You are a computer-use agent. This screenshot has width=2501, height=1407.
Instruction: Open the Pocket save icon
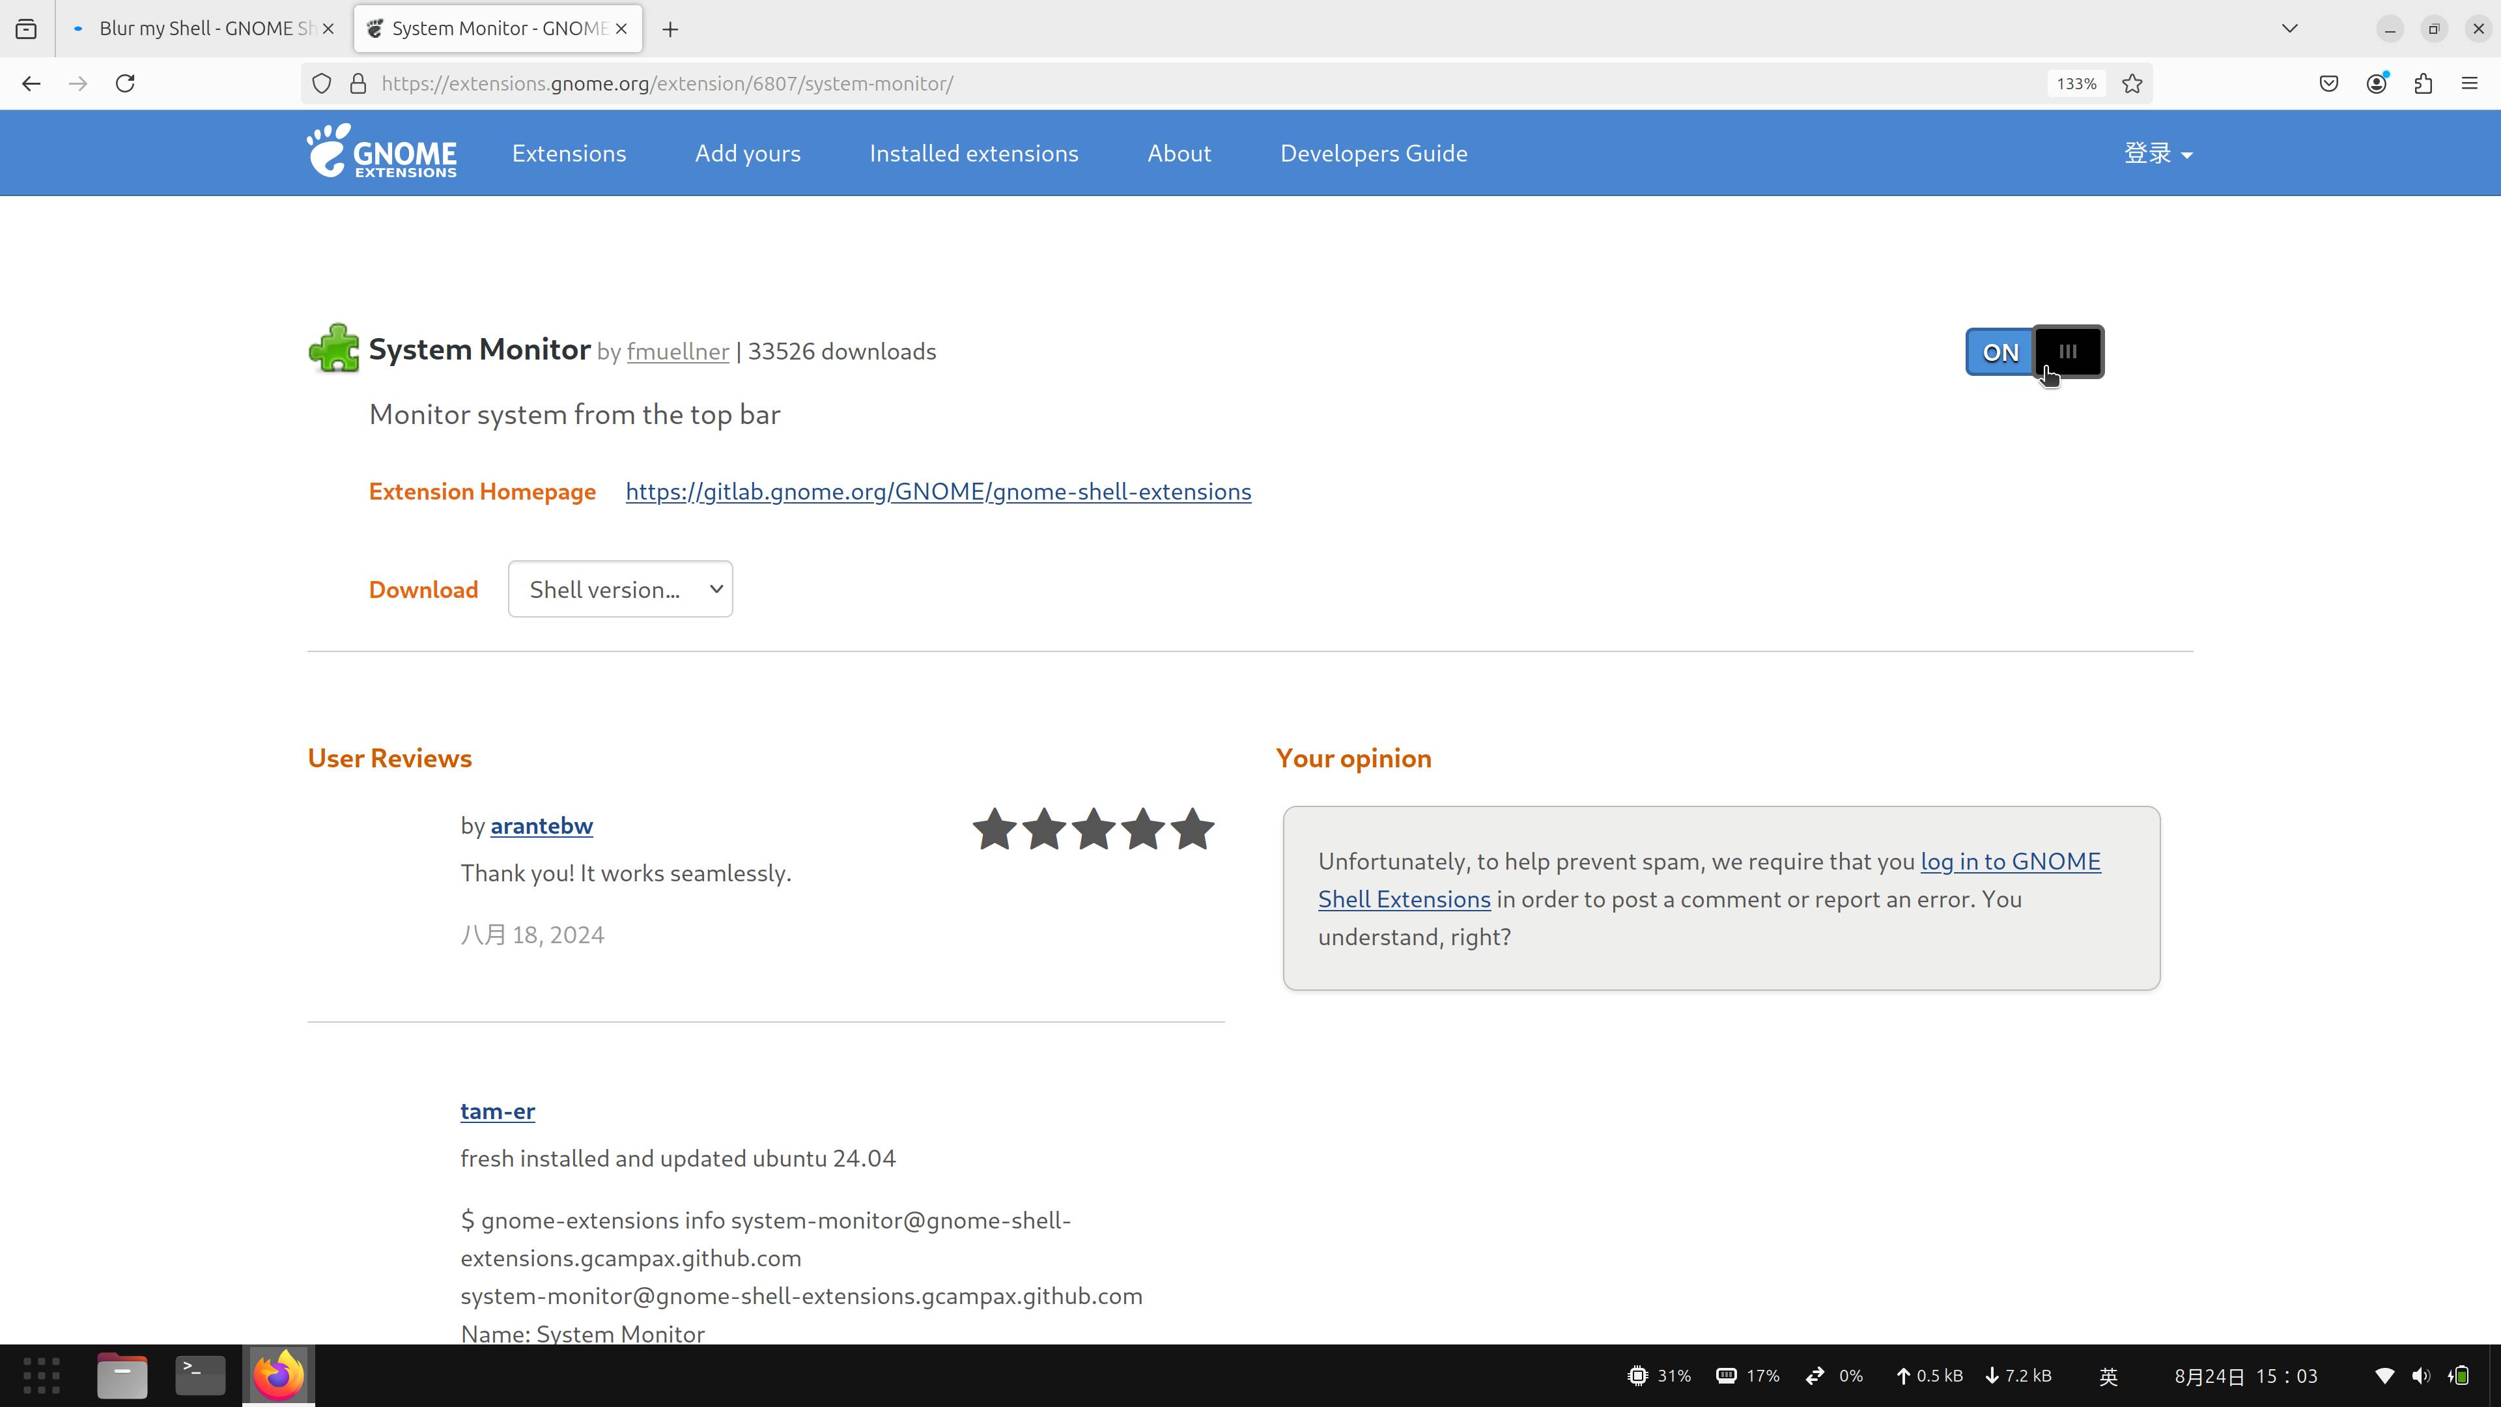coord(2329,83)
